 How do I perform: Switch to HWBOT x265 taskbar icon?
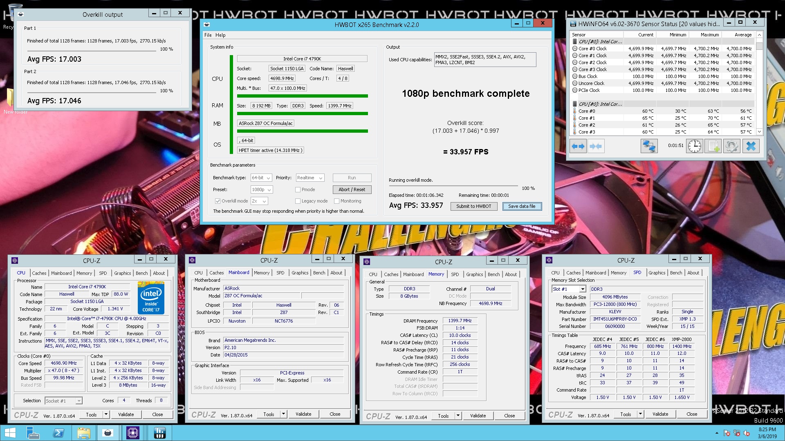point(108,433)
